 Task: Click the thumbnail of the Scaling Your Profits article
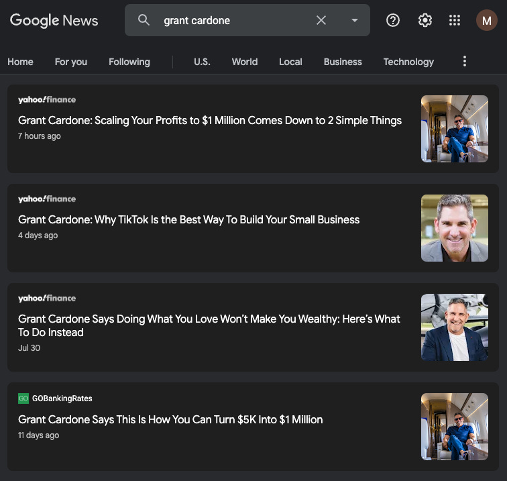click(454, 129)
